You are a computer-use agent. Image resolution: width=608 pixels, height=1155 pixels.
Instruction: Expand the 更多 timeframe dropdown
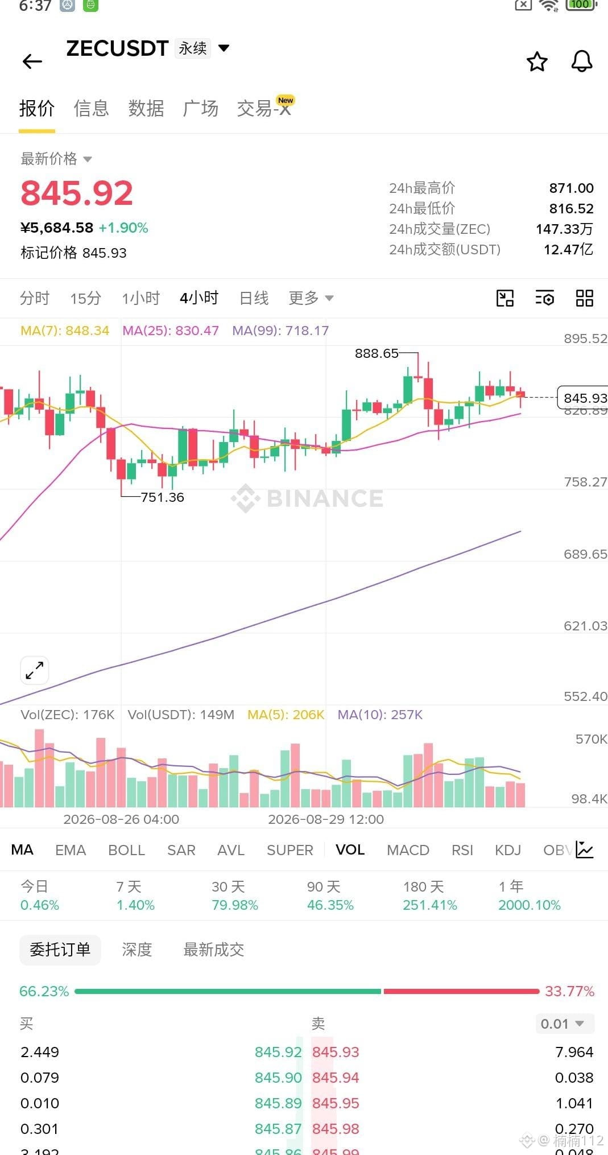(x=311, y=298)
